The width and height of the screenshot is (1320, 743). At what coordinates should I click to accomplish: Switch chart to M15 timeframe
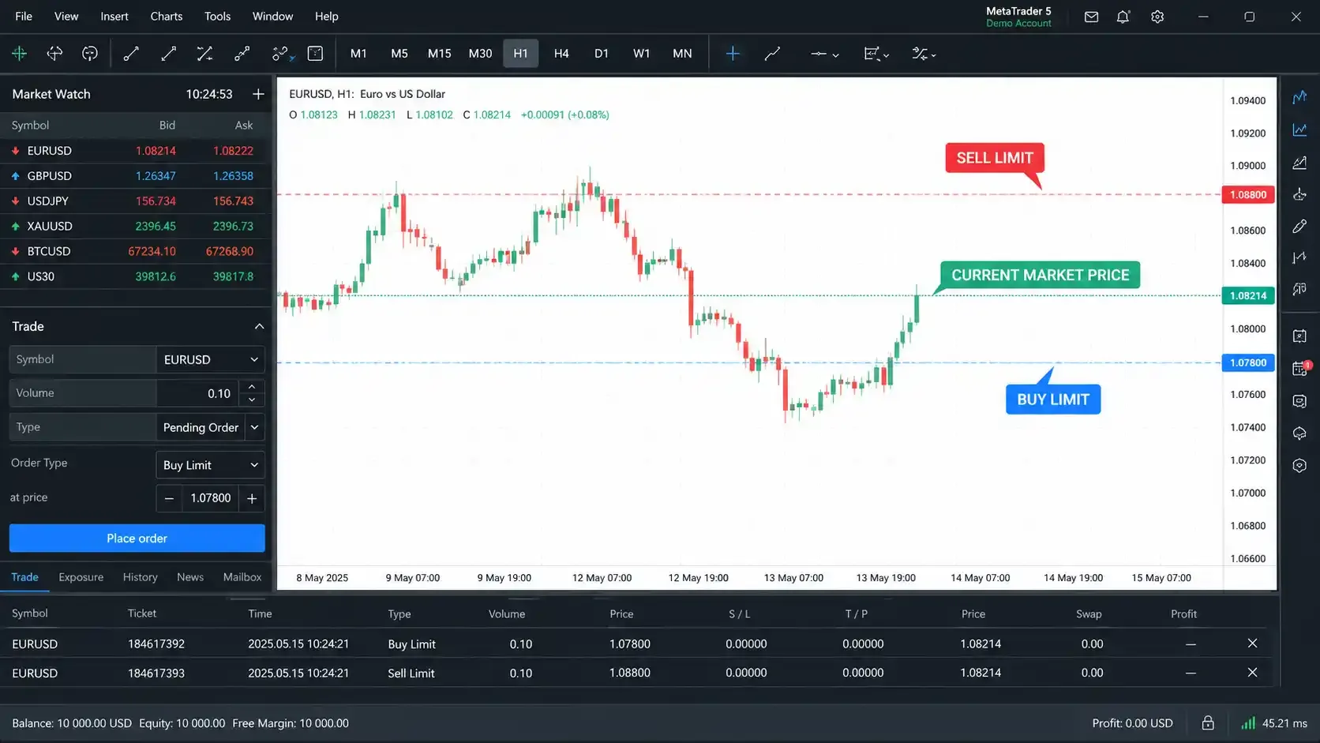(x=440, y=54)
